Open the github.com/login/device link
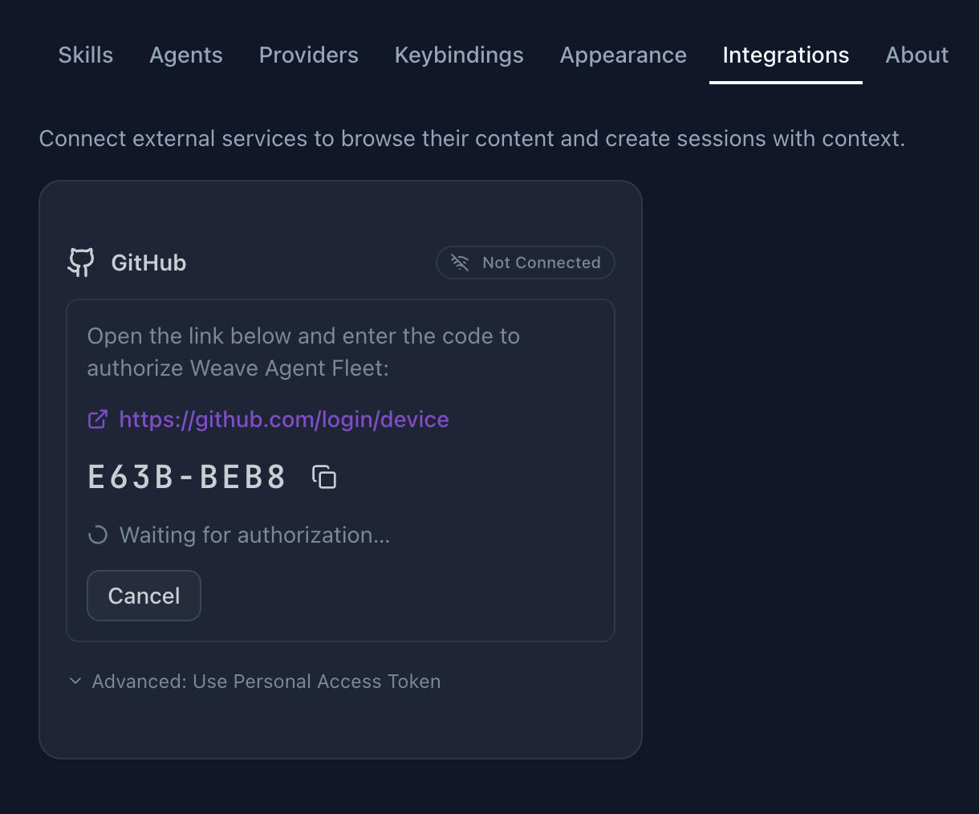The width and height of the screenshot is (979, 814). 283,419
